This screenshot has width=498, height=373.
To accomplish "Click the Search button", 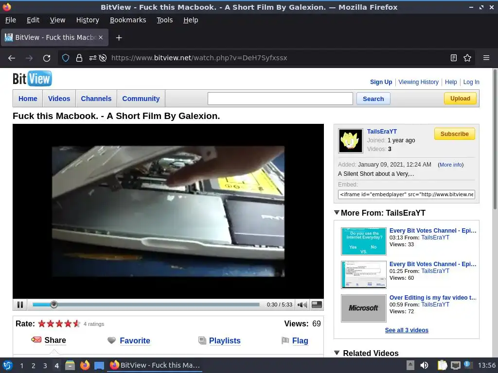I will pyautogui.click(x=373, y=99).
